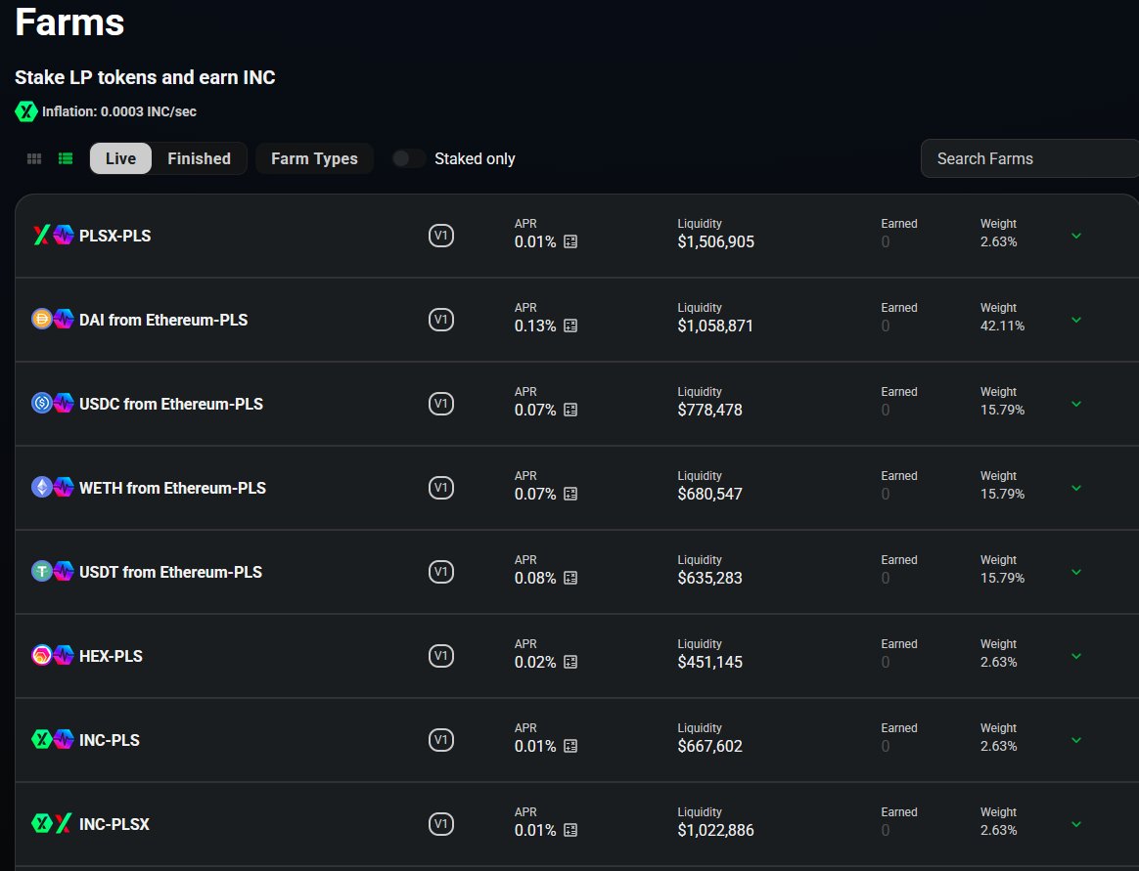
Task: Open APR calculator for USDT from Ethereum-PLS
Action: (570, 579)
